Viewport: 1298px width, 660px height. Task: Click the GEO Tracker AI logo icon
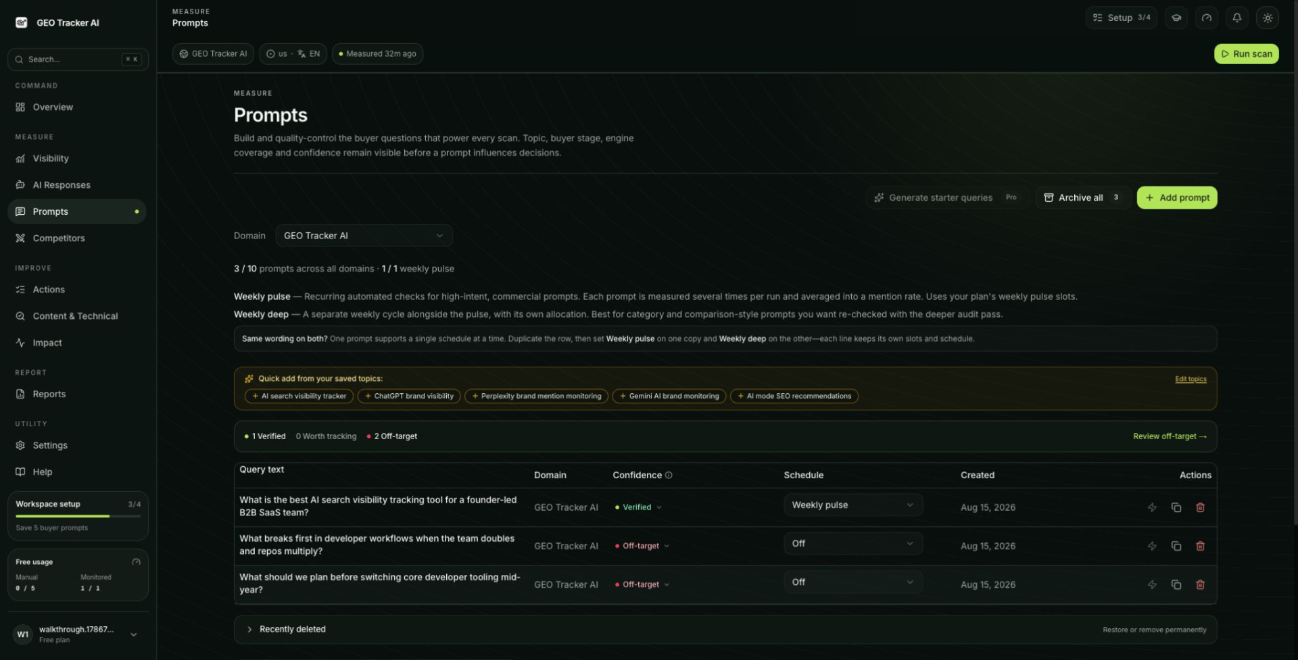click(22, 22)
